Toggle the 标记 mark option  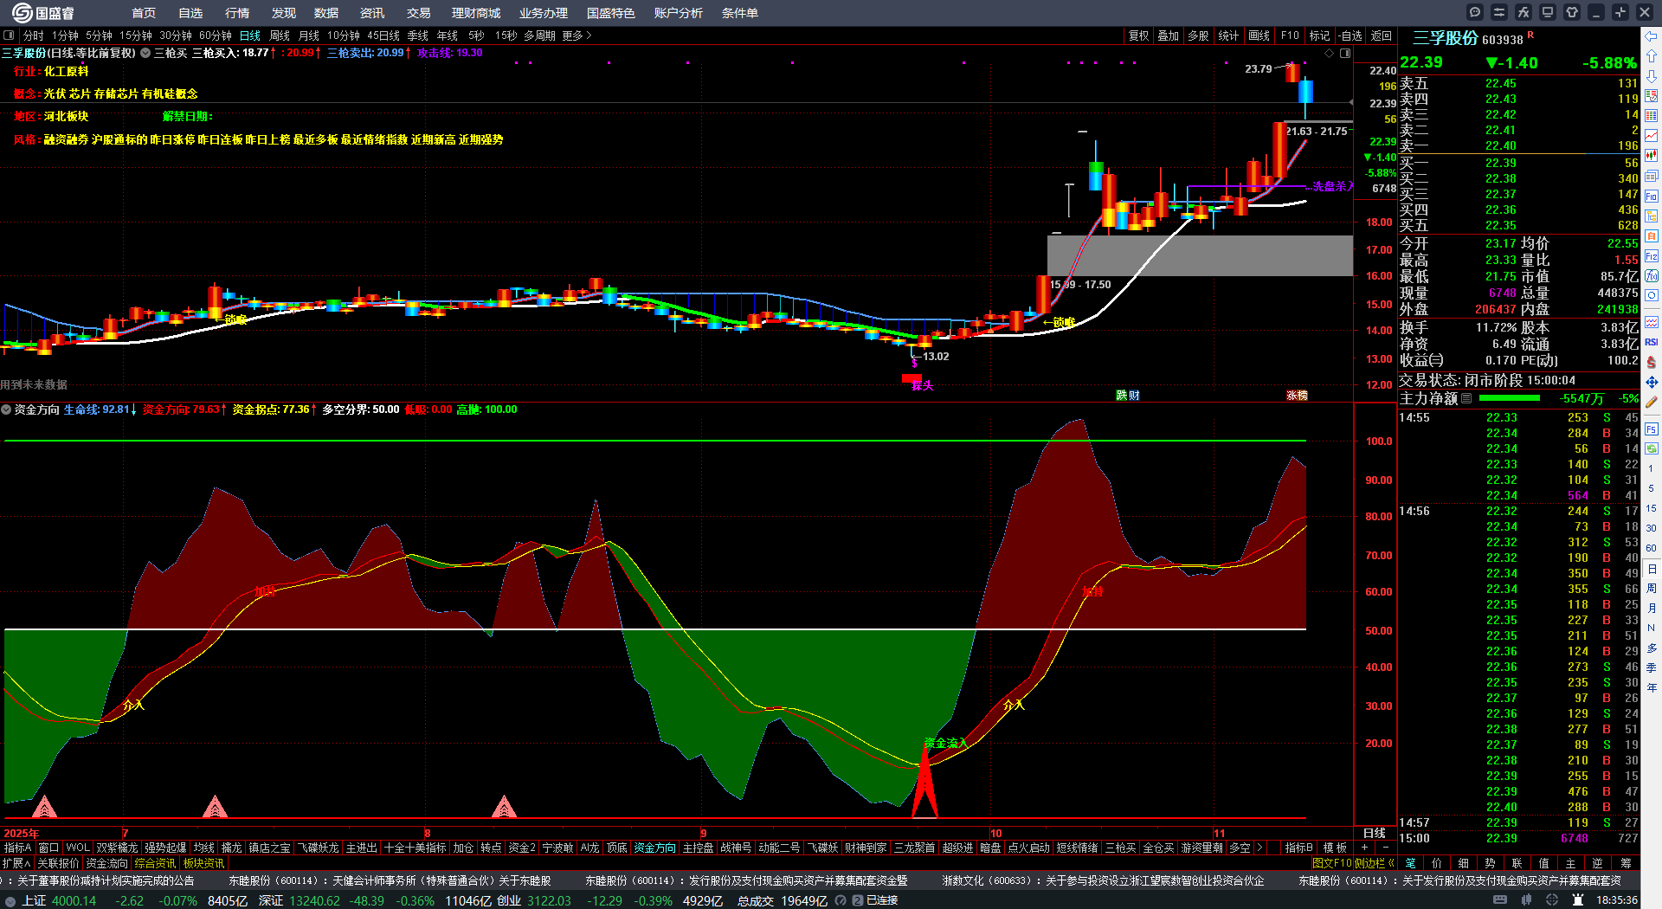pos(1319,35)
